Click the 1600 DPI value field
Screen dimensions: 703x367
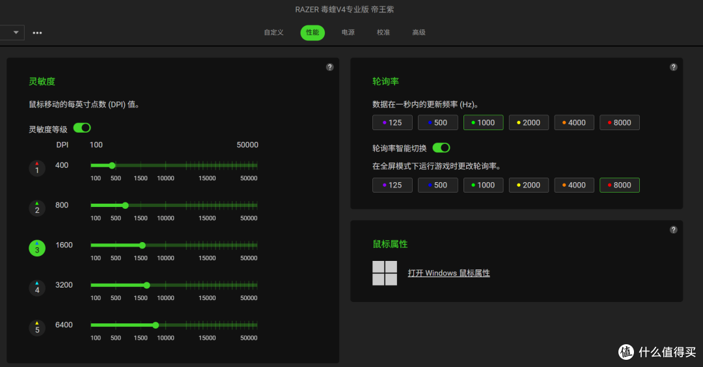[64, 245]
